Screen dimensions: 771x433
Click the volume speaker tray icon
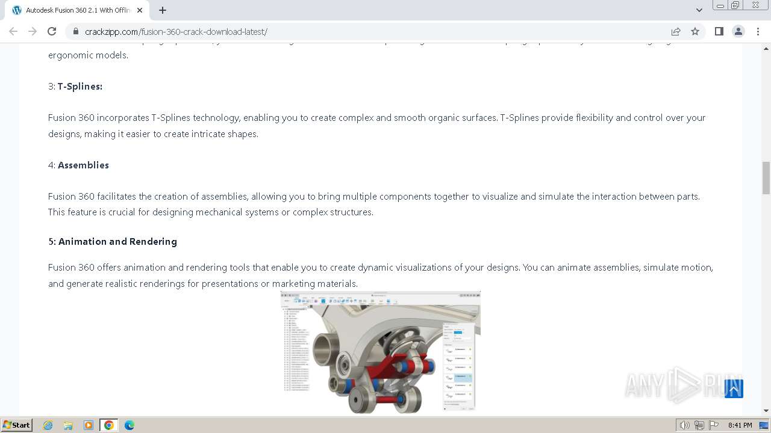click(x=684, y=425)
